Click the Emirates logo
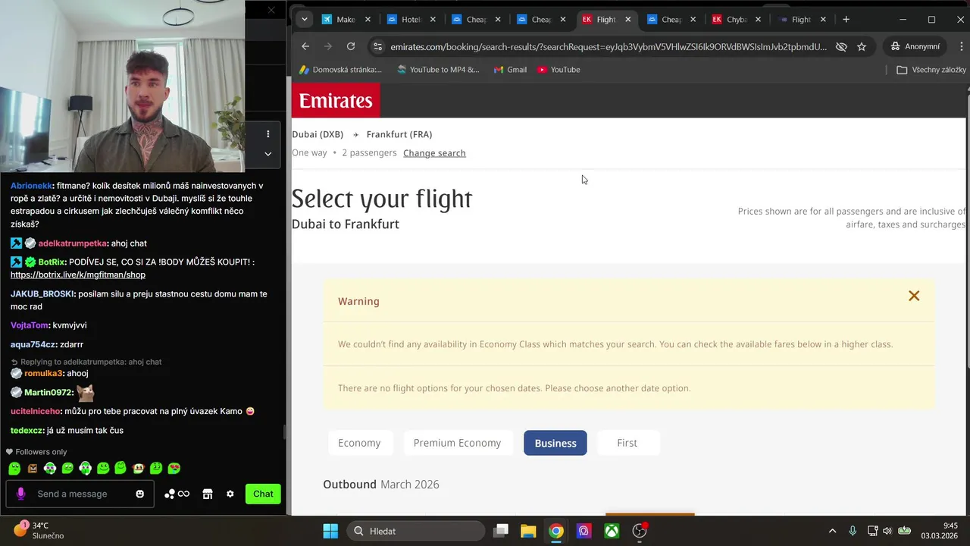This screenshot has width=970, height=546. tap(336, 100)
